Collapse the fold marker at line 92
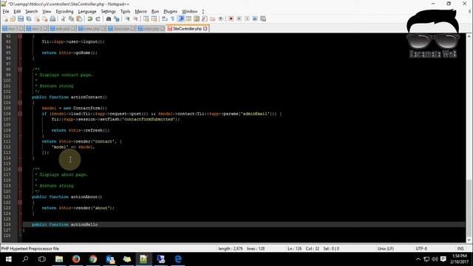 pos(20,36)
